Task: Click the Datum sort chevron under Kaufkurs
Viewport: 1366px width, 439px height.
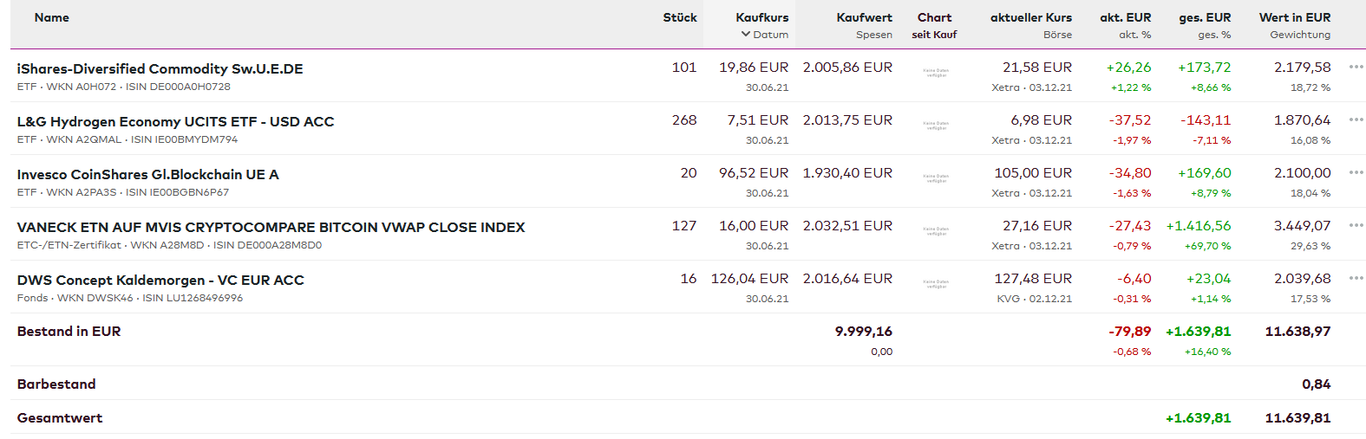Action: tap(746, 35)
